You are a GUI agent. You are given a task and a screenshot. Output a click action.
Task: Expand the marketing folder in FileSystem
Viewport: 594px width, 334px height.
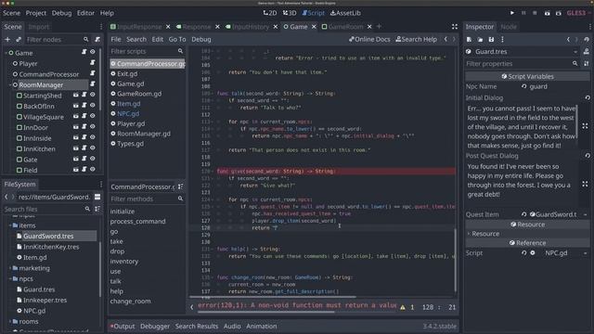click(x=10, y=268)
